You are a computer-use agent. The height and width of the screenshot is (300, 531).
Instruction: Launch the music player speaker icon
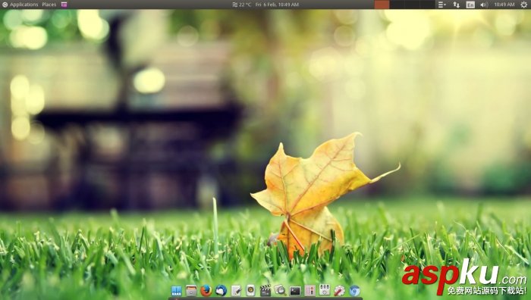pyautogui.click(x=250, y=290)
